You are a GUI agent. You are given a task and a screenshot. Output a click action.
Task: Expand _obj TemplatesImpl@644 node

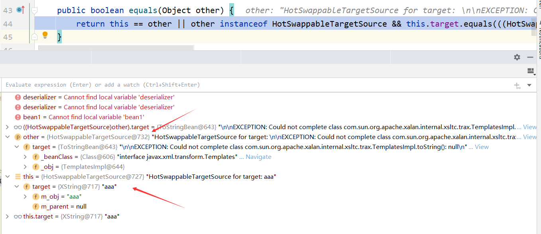pyautogui.click(x=26, y=167)
